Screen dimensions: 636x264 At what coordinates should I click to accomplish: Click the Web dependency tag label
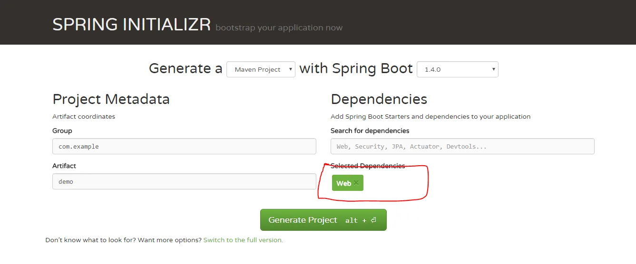click(343, 183)
